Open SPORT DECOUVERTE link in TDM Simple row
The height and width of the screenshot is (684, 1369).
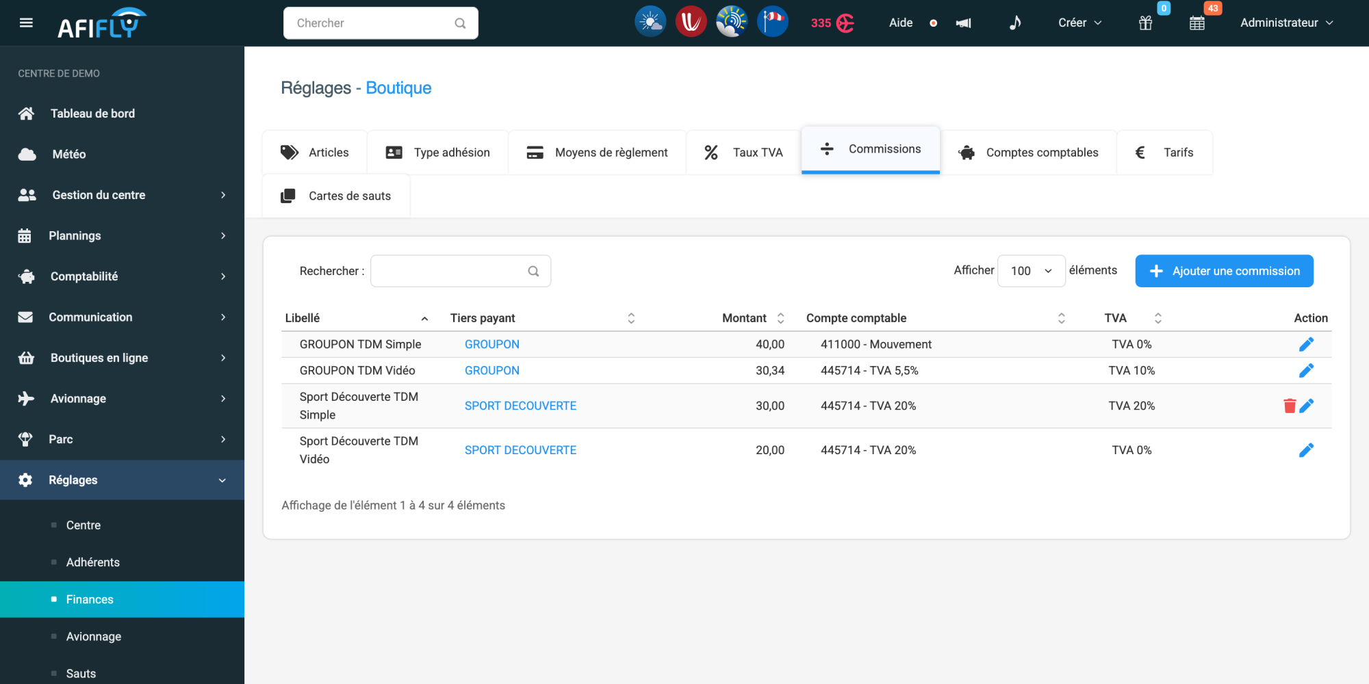[x=520, y=406]
